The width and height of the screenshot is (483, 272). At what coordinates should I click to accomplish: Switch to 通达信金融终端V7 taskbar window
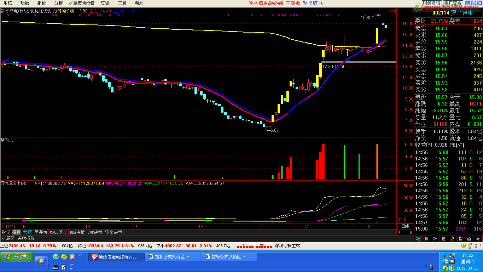point(116,257)
